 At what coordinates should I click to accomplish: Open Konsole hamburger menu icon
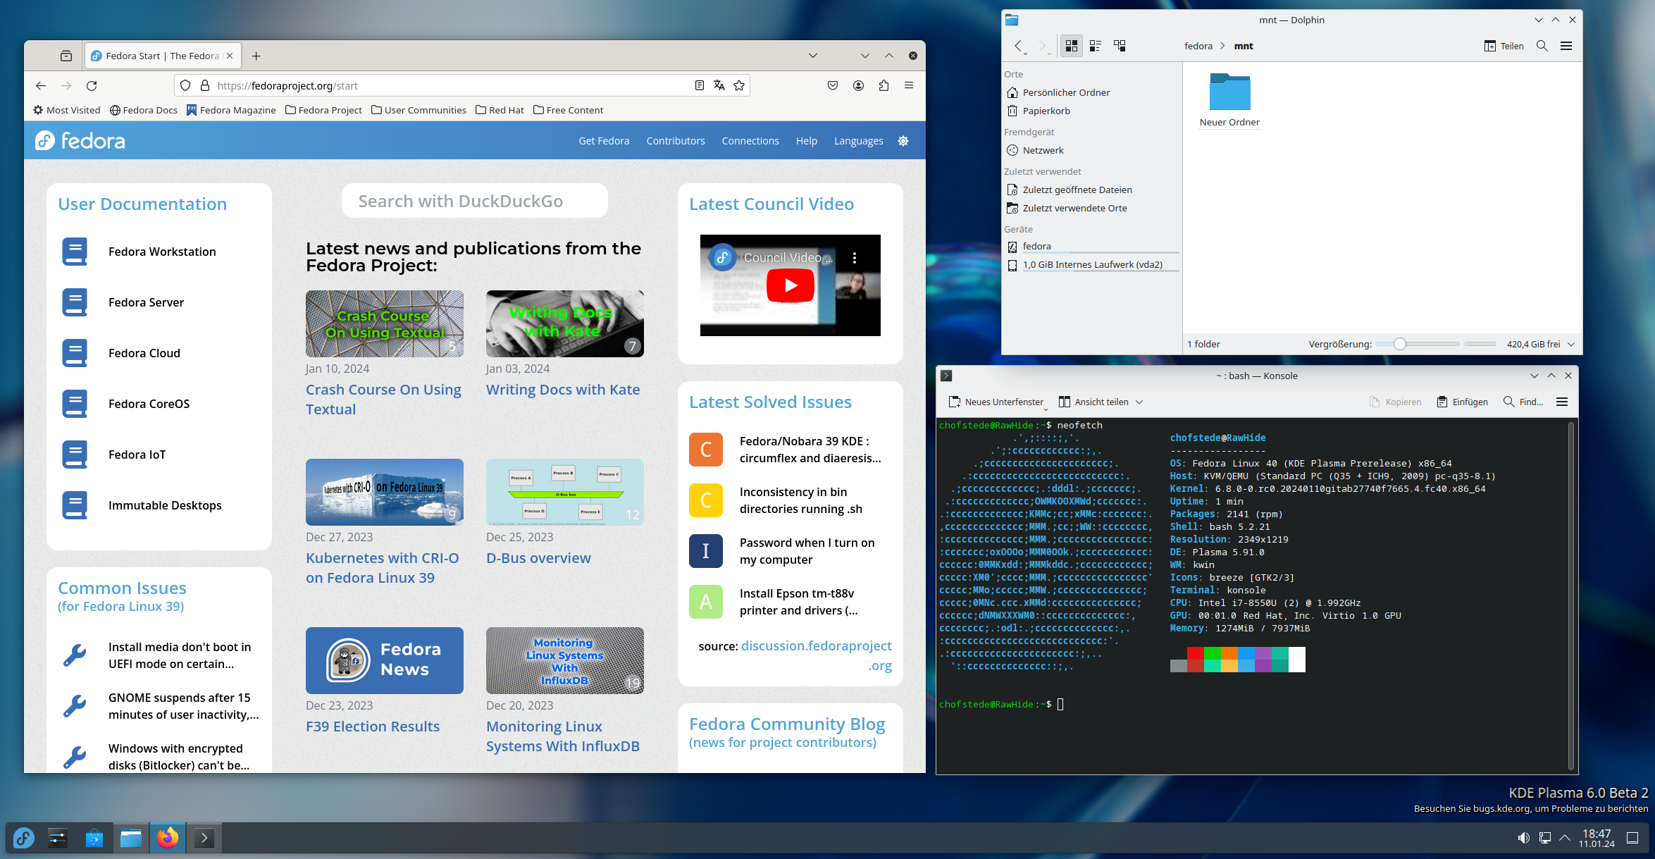pos(1562,402)
